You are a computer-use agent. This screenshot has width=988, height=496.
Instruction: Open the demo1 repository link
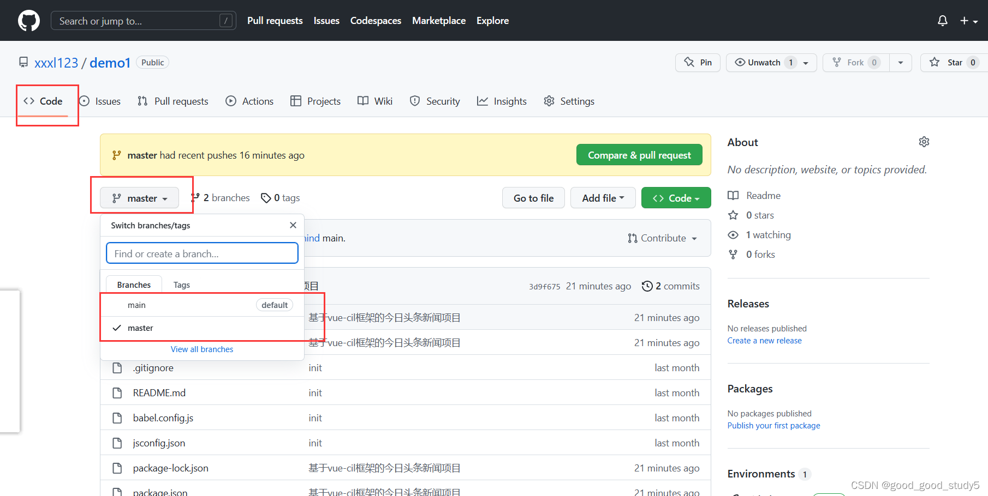click(110, 63)
